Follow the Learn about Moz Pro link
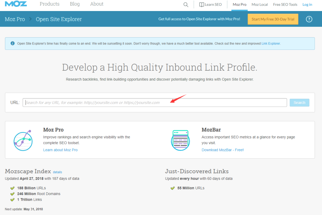Screen dimensions: 322x215 pos(60,150)
